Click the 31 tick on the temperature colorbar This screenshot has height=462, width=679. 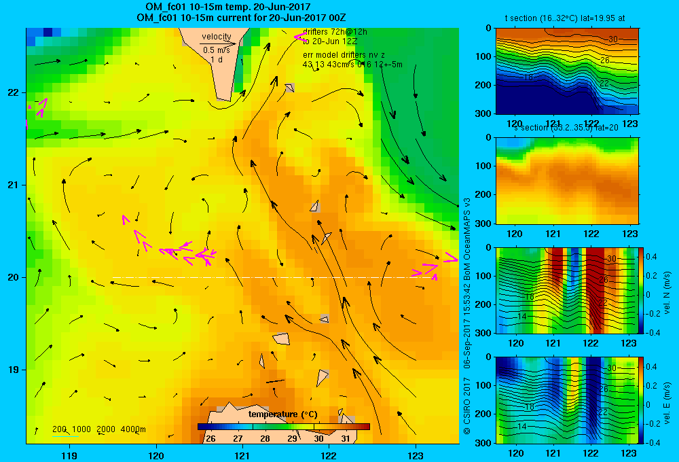pyautogui.click(x=345, y=439)
